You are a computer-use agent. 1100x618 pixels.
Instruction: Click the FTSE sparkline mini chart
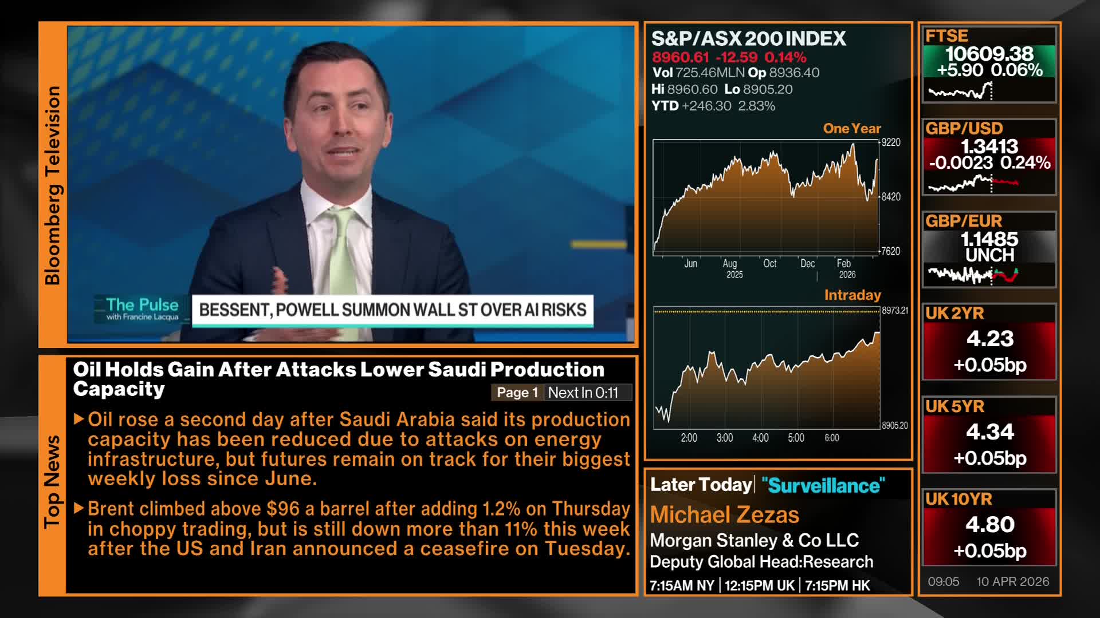(961, 92)
